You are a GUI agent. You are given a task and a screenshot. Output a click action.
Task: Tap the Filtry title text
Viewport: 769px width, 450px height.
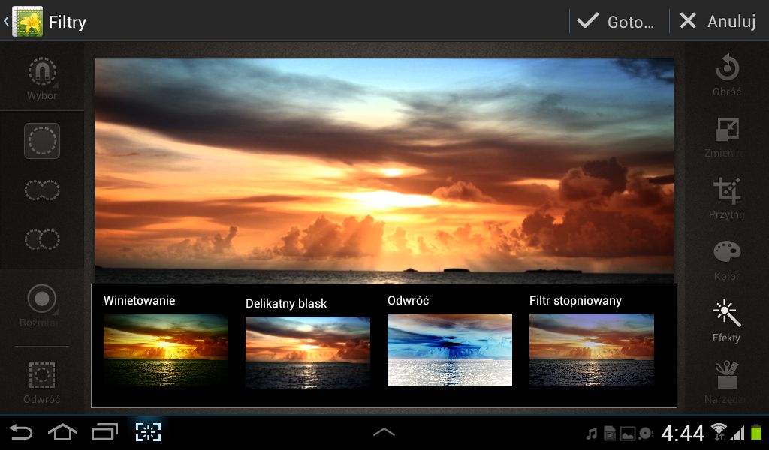click(x=68, y=22)
